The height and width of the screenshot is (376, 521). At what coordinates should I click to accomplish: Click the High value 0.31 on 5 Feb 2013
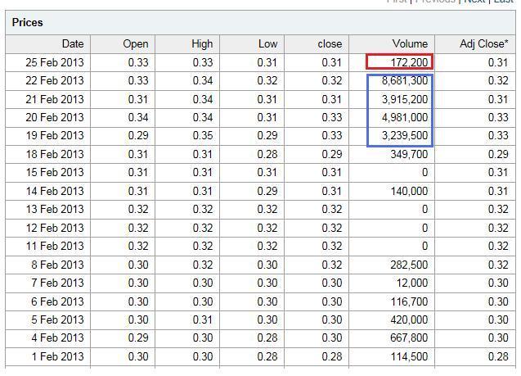coord(203,319)
